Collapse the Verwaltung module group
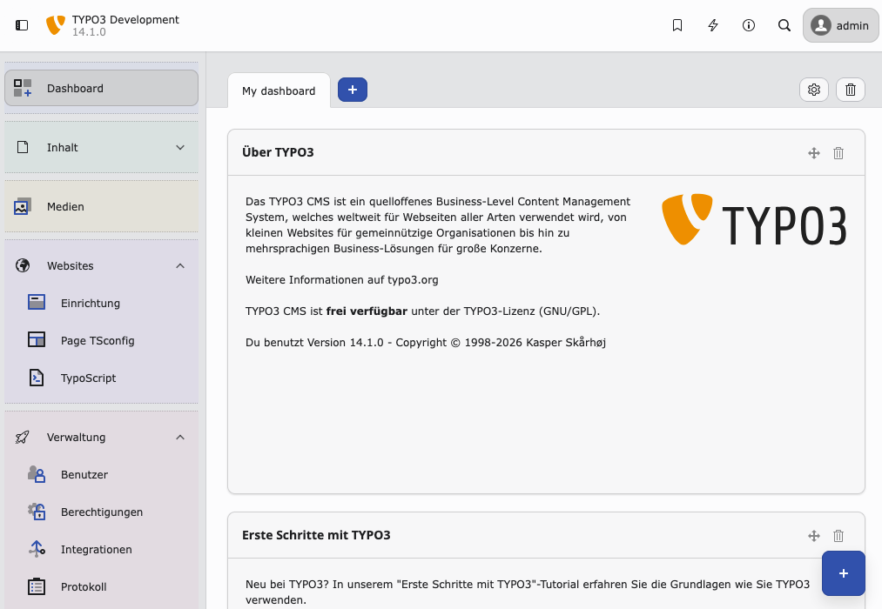This screenshot has width=882, height=609. [180, 437]
